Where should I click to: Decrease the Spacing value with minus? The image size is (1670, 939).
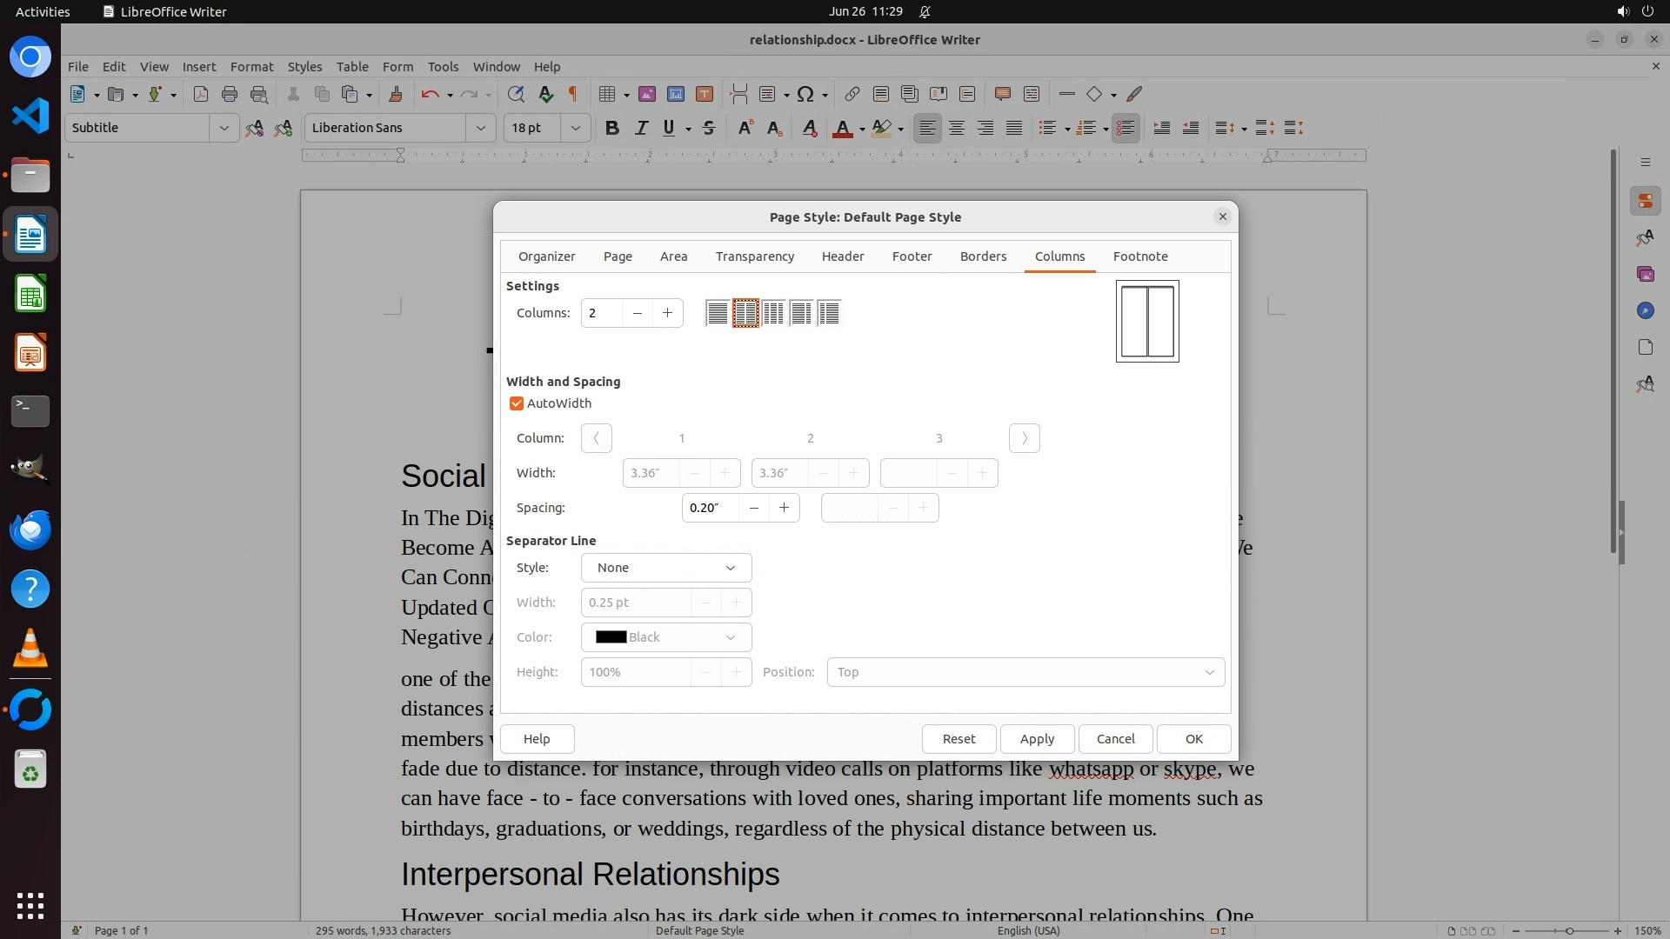754,508
